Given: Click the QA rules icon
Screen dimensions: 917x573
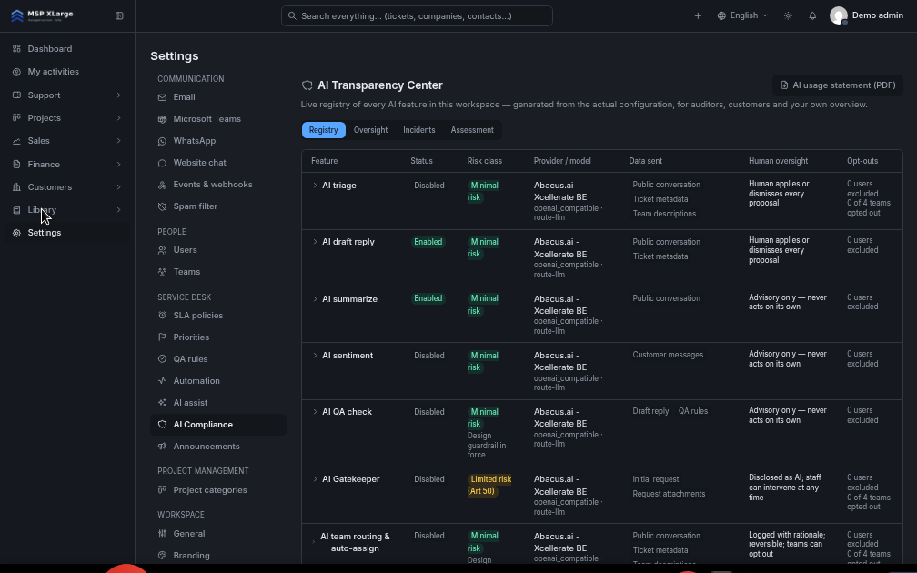Looking at the screenshot, I should tap(162, 359).
